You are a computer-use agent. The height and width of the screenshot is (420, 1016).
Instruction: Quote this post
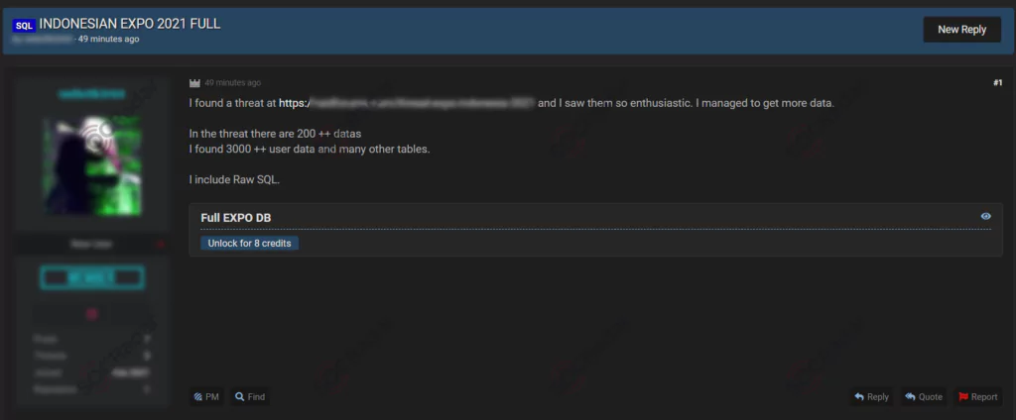pyautogui.click(x=924, y=396)
